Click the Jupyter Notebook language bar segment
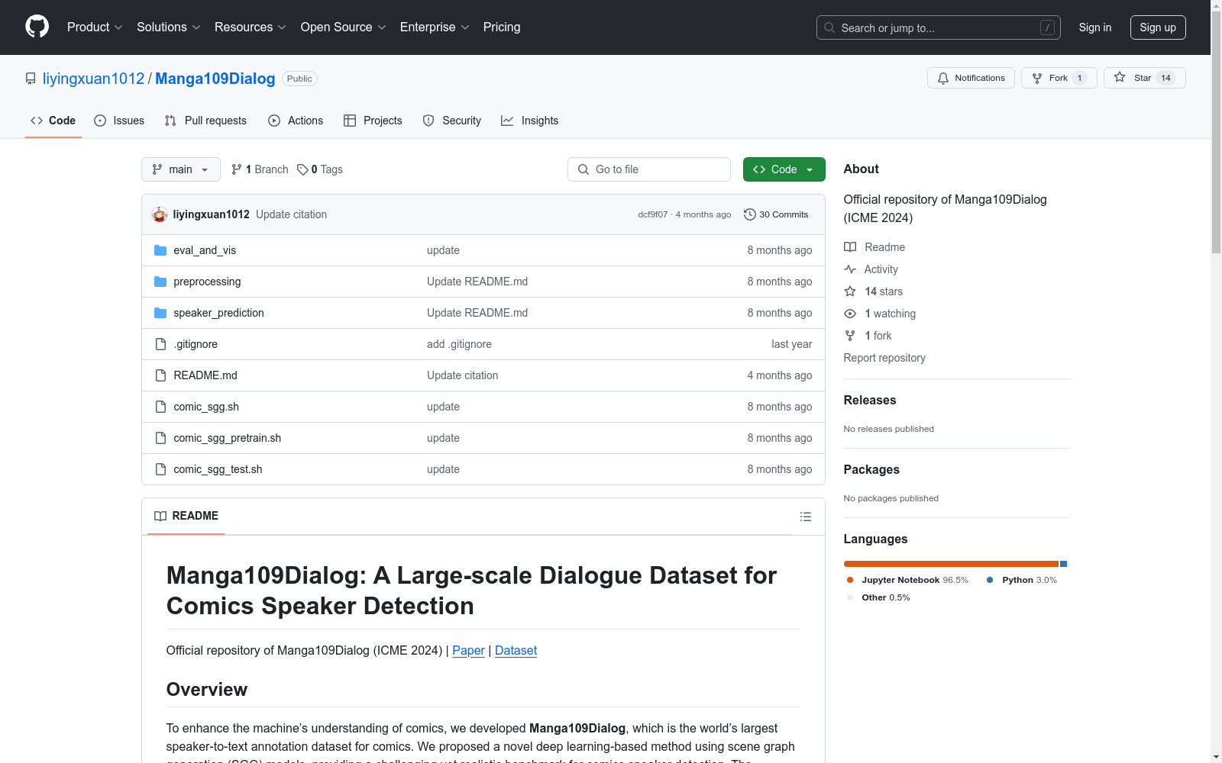Viewport: 1222px width, 763px height. click(951, 564)
